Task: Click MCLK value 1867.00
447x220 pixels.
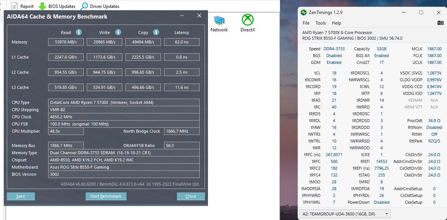Action: click(434, 49)
